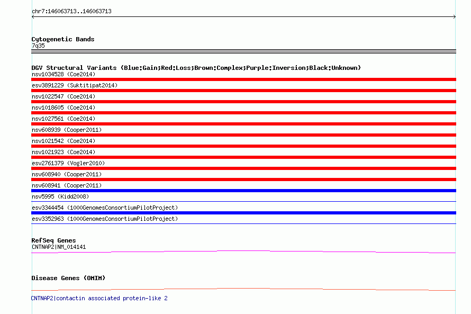471x314 pixels.
Task: Select the esv3891229 (Suktitipat2014) variant bar
Action: (x=243, y=91)
